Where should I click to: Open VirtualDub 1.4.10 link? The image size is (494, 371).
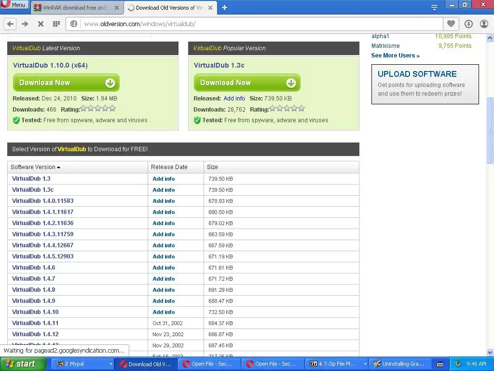click(x=35, y=312)
